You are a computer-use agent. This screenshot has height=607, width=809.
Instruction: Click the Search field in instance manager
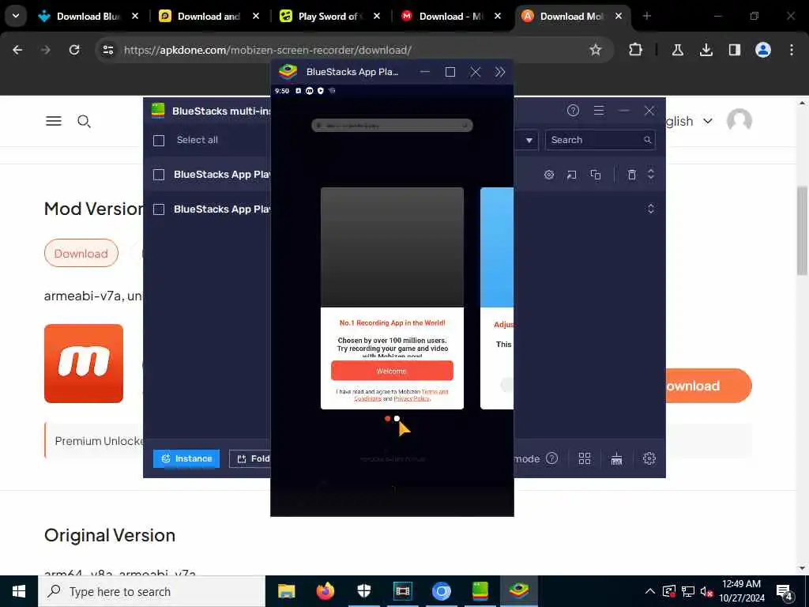pos(600,140)
